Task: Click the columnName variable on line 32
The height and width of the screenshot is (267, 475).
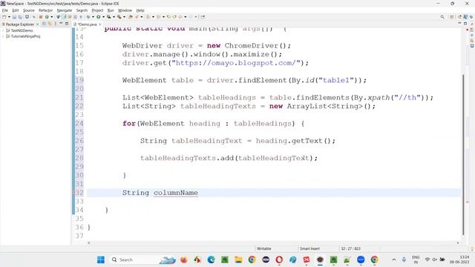Action: coord(176,193)
